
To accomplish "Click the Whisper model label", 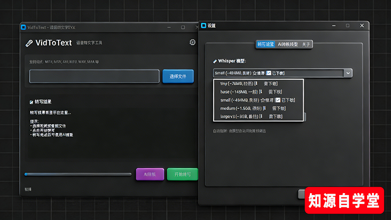I will coord(232,61).
